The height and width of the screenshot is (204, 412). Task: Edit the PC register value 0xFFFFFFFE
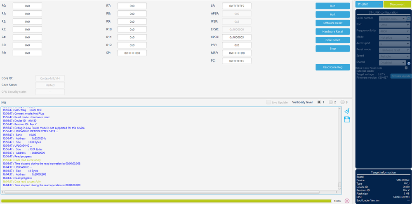point(237,61)
